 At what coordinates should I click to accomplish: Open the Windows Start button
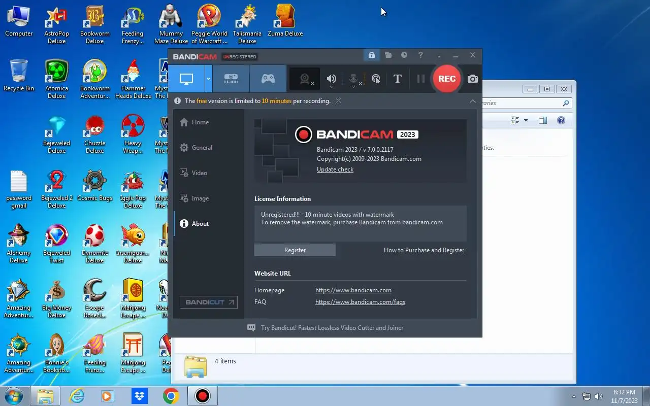tap(14, 396)
